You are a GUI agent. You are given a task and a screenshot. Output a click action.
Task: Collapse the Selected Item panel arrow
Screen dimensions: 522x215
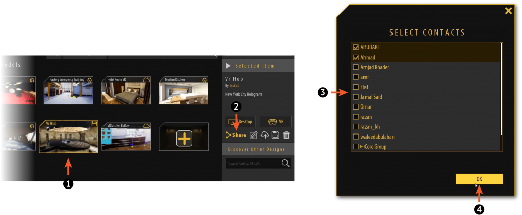[x=228, y=66]
